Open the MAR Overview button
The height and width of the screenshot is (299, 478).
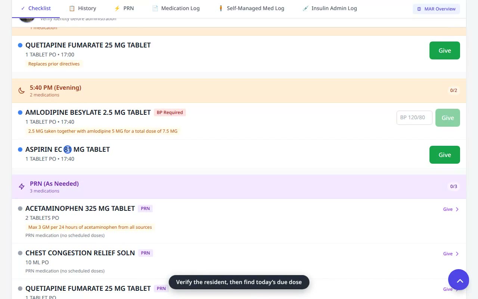click(x=436, y=9)
